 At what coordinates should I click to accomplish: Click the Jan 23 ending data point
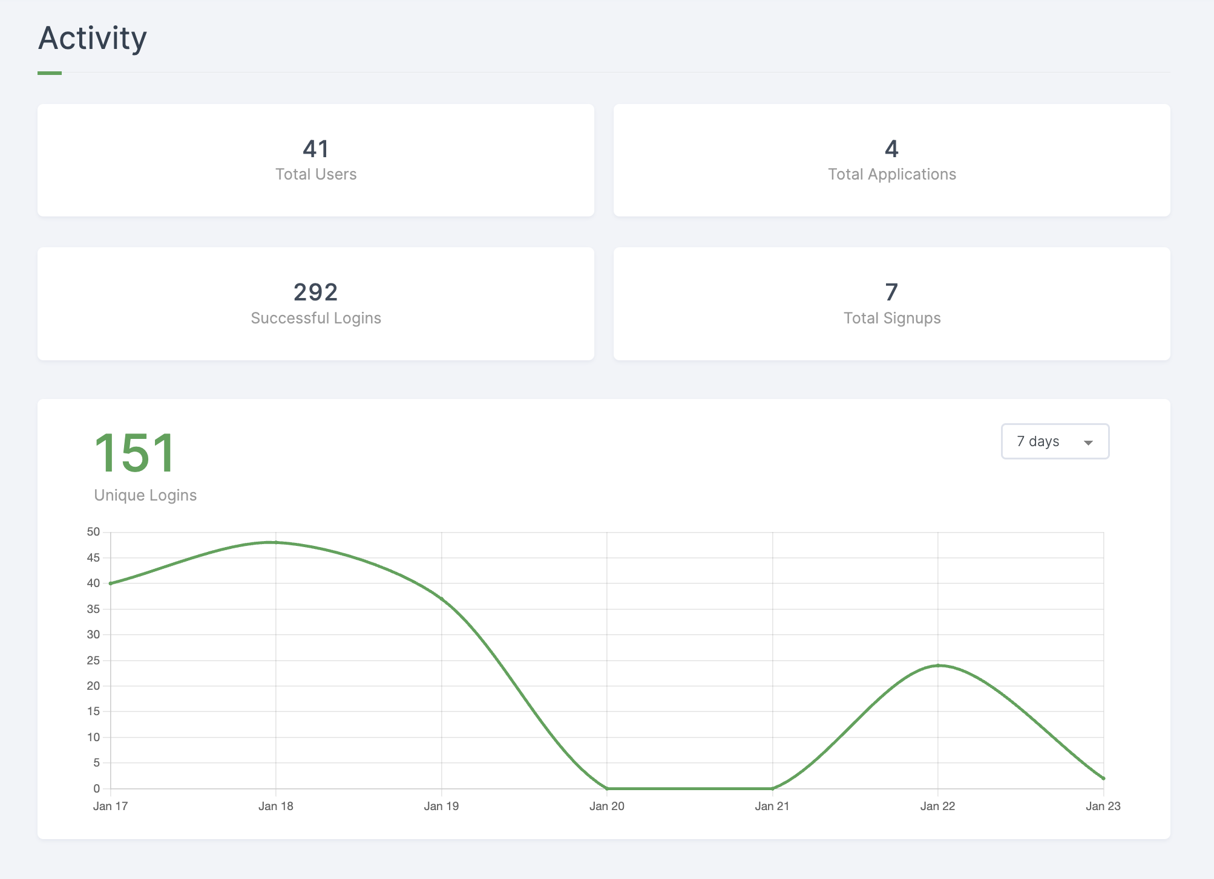pyautogui.click(x=1103, y=778)
